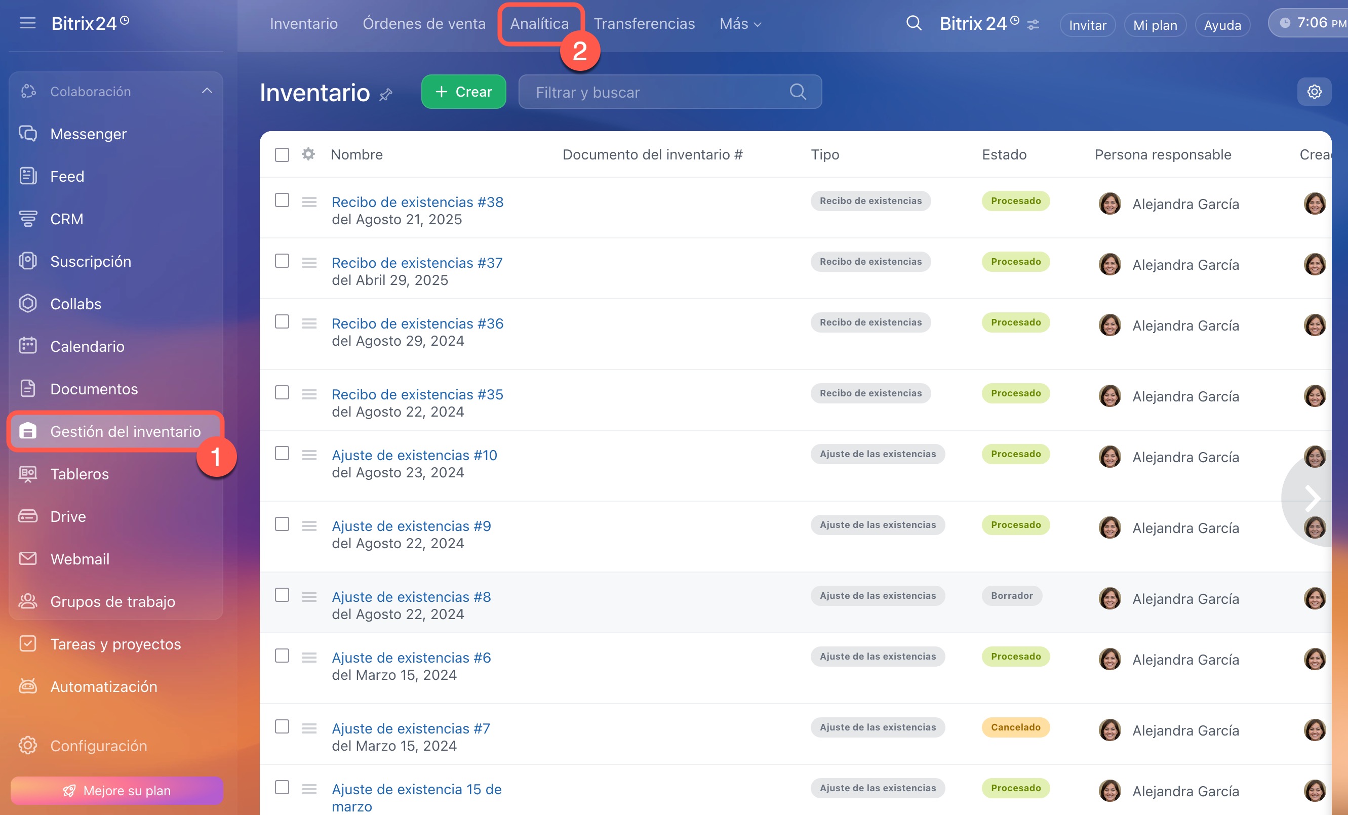This screenshot has width=1348, height=815.
Task: Select checkbox for Recibo de existencias #37
Action: (x=282, y=261)
